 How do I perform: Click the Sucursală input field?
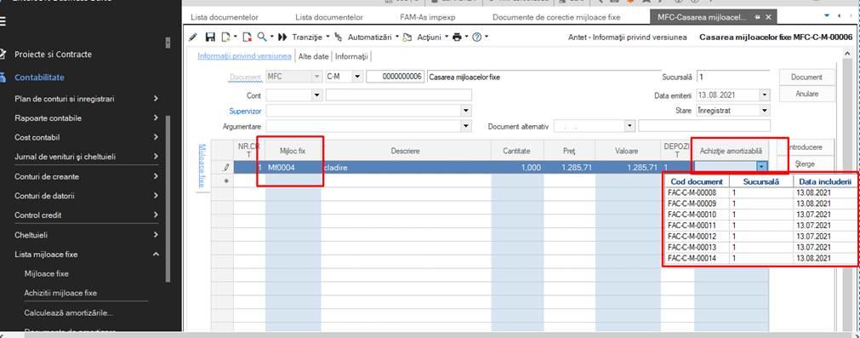click(732, 77)
